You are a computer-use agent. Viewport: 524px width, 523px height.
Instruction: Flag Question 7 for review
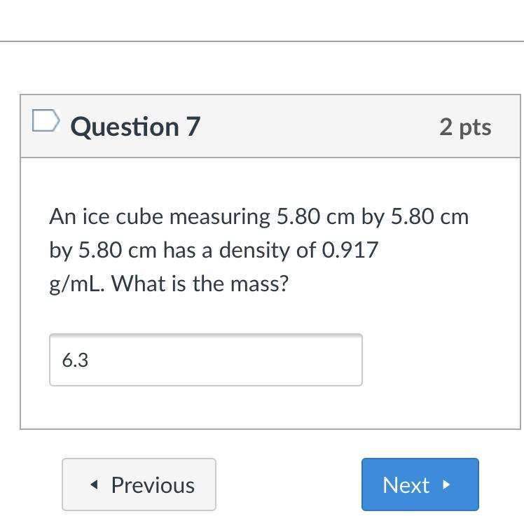point(46,122)
